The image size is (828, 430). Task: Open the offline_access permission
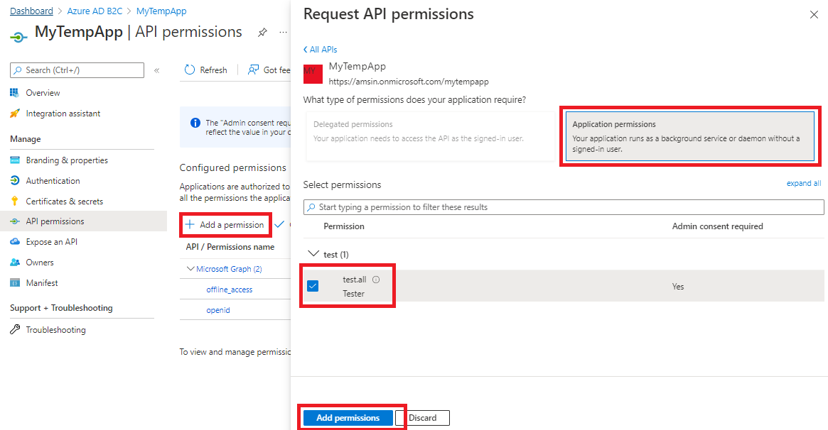(229, 290)
